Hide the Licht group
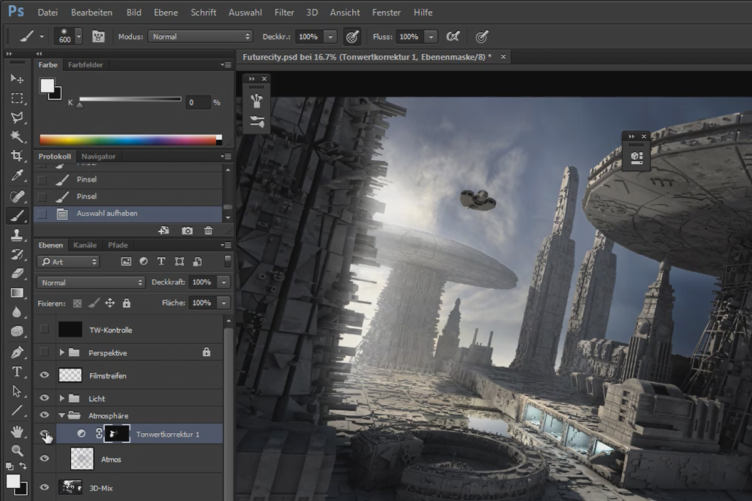This screenshot has width=752, height=501. tap(44, 398)
